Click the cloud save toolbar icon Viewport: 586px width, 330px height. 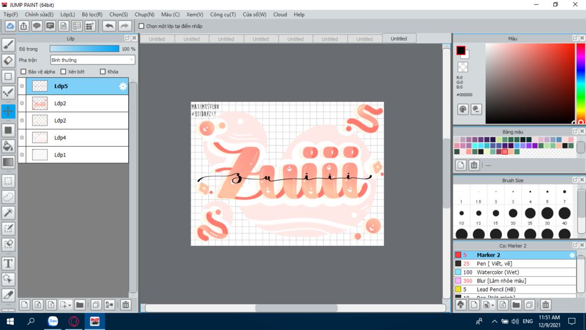pos(10,26)
